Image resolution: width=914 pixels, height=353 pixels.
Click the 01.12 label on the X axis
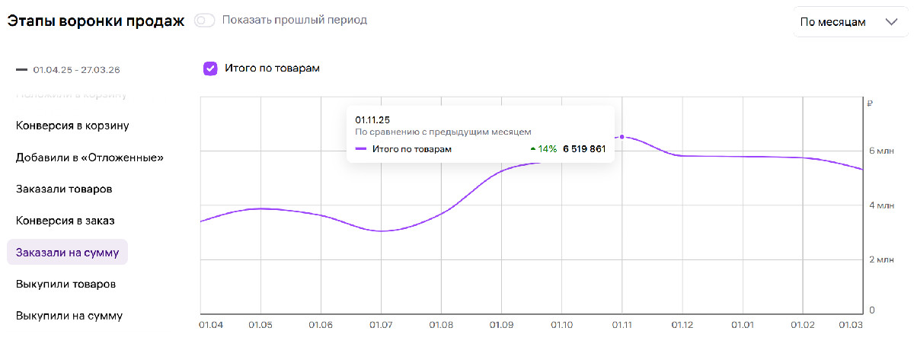682,326
